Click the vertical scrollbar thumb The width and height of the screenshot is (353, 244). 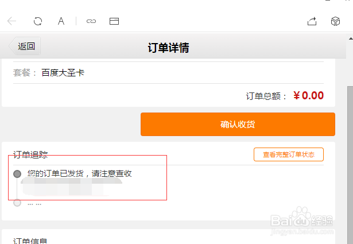click(350, 164)
